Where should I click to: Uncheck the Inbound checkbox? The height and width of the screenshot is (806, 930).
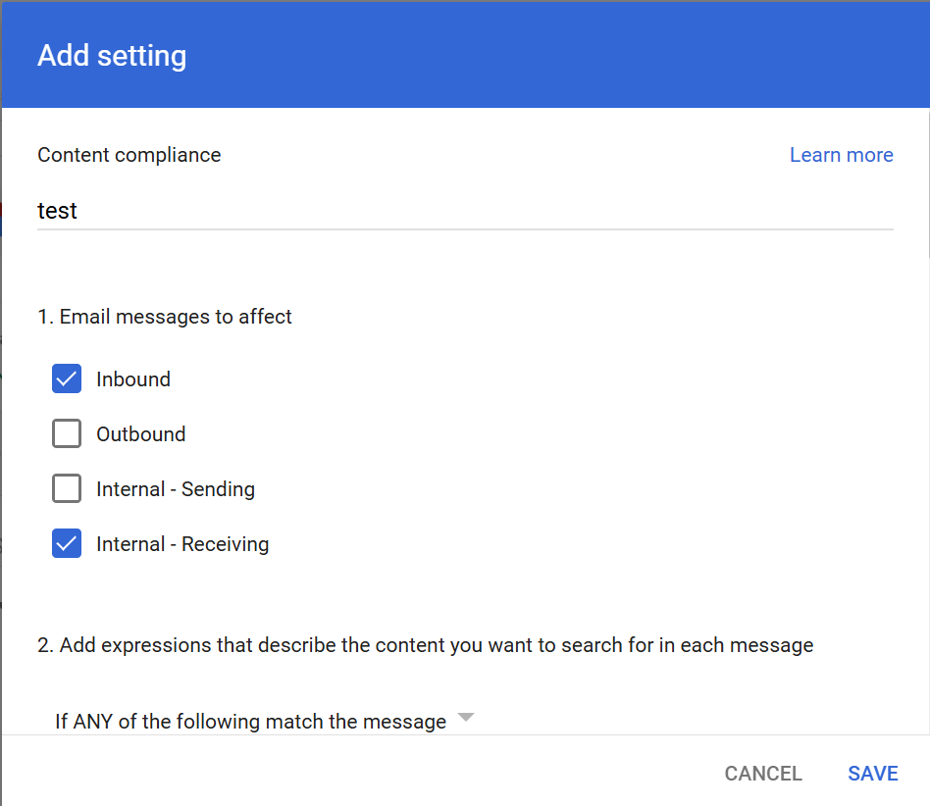tap(67, 378)
